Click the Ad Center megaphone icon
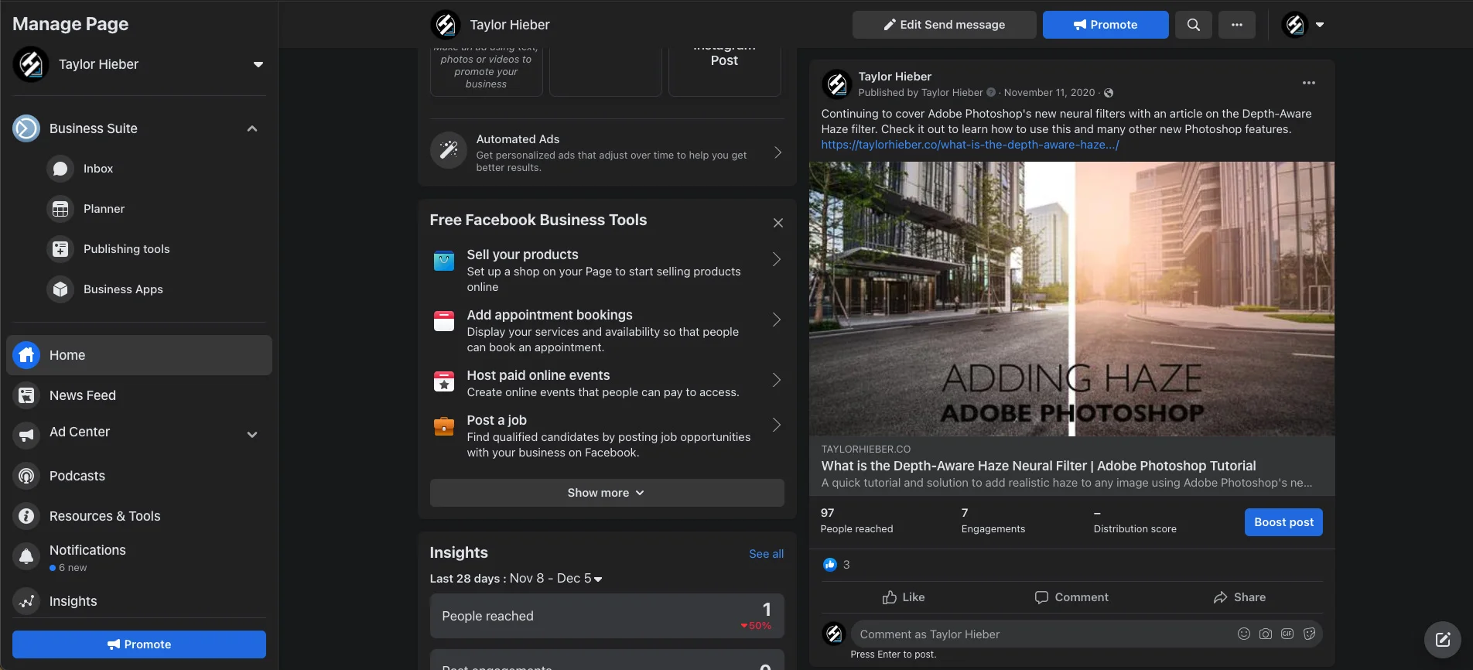Viewport: 1473px width, 670px height. 26,435
